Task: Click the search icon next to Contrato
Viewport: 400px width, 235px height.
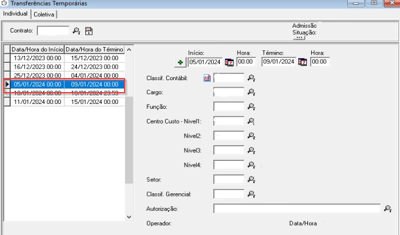Action: (76, 31)
